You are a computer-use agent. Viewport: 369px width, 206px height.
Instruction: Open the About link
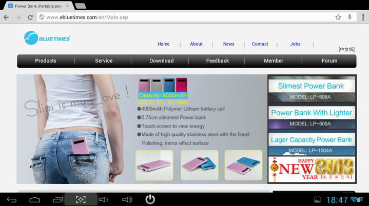(x=196, y=44)
